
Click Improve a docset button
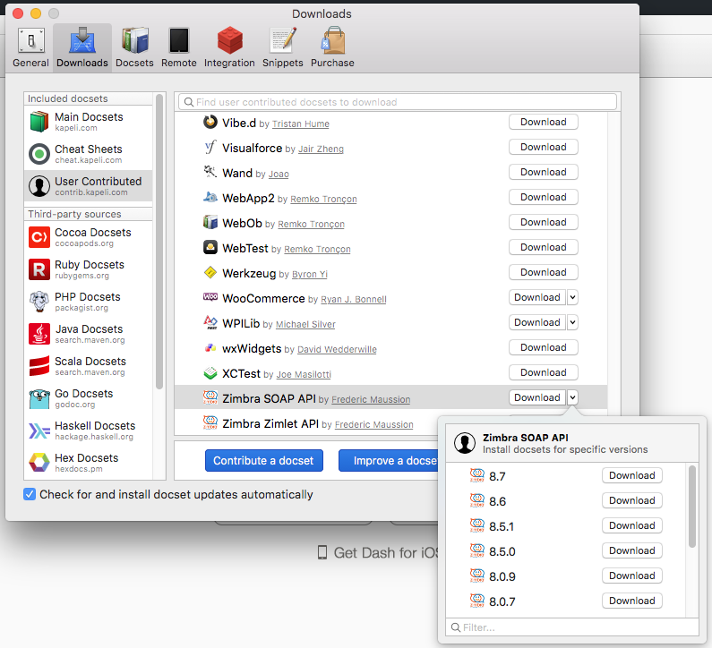tap(389, 461)
